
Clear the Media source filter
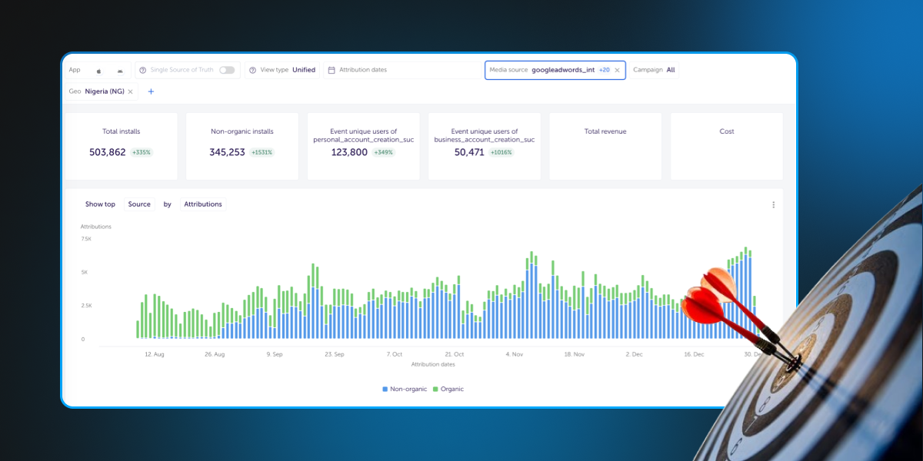coord(617,70)
